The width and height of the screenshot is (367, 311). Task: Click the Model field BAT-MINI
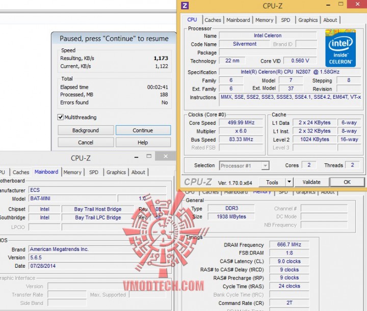click(72, 199)
